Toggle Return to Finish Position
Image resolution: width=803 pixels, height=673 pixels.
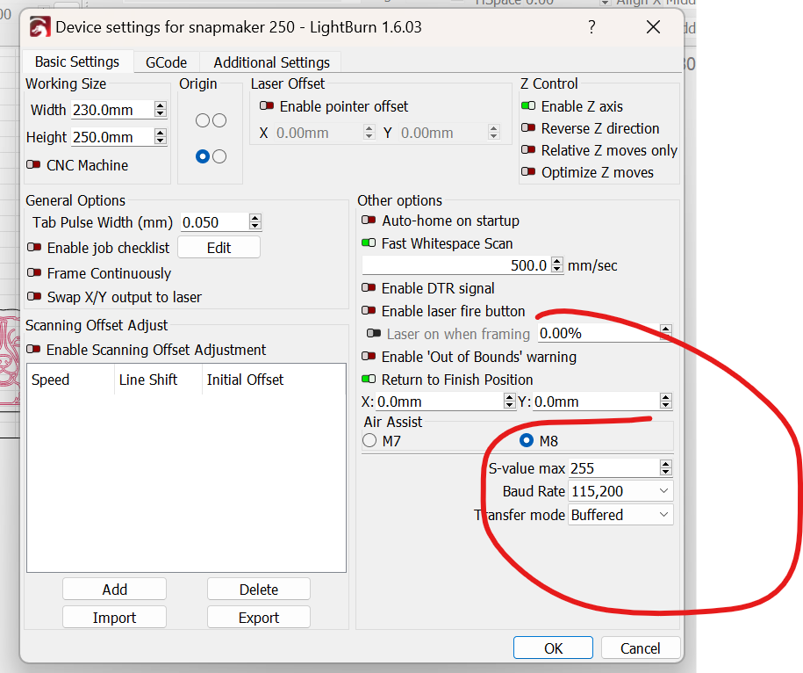pyautogui.click(x=369, y=379)
